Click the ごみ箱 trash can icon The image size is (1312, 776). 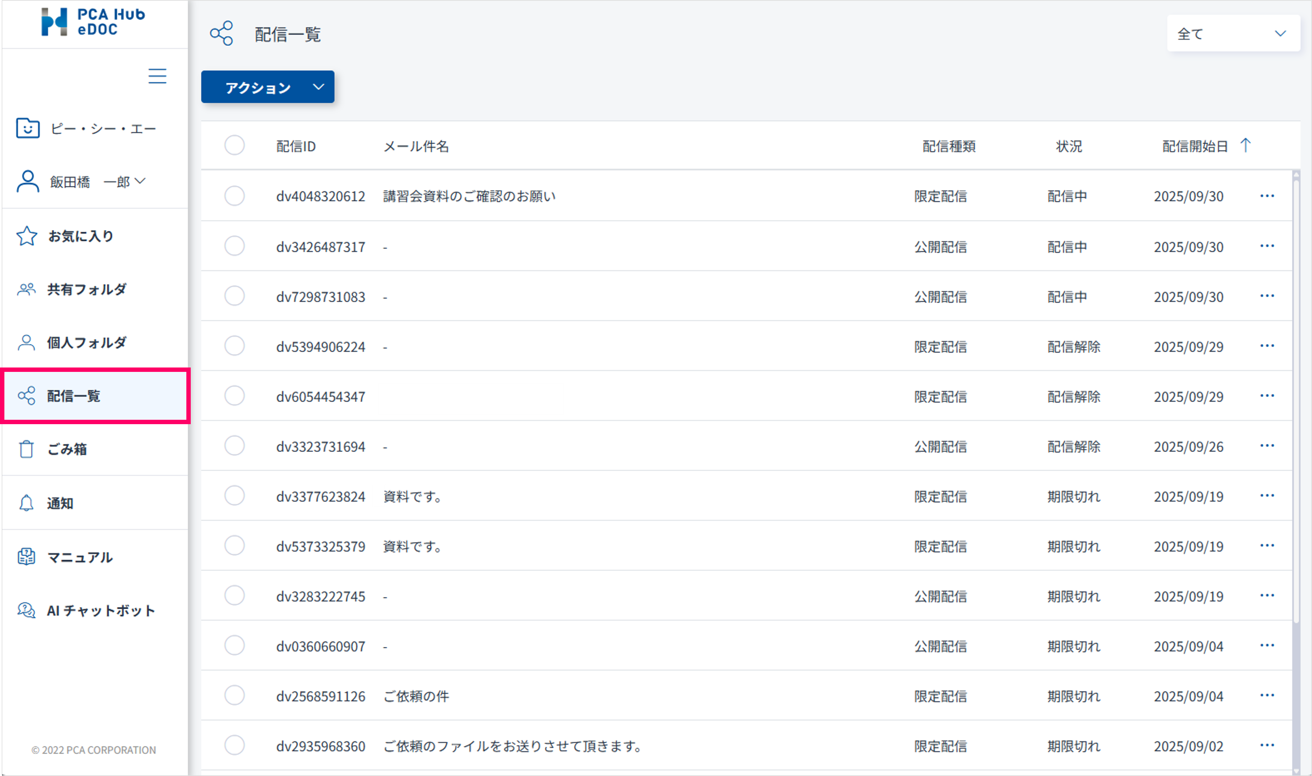26,449
